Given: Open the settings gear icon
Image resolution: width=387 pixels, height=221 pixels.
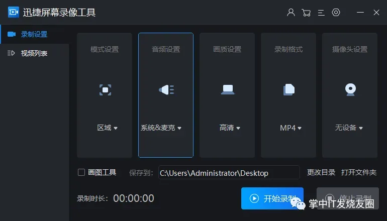Looking at the screenshot, I should tap(336, 13).
